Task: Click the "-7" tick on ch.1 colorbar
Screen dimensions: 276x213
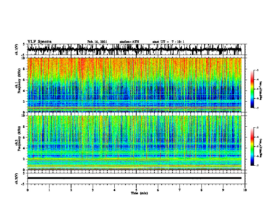Action: point(257,108)
